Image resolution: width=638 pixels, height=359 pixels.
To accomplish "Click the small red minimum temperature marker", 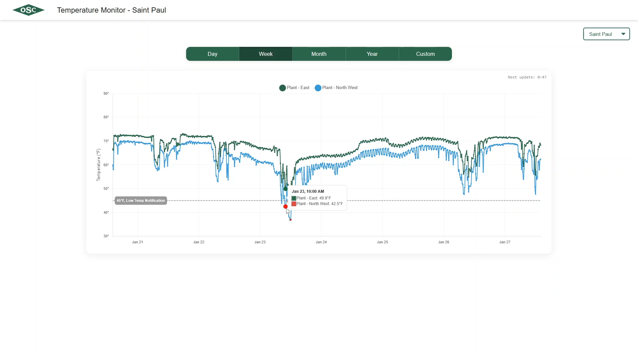I will point(290,220).
